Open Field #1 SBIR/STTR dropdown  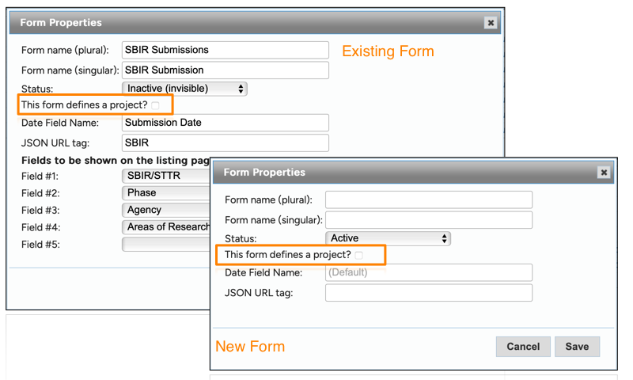[166, 176]
